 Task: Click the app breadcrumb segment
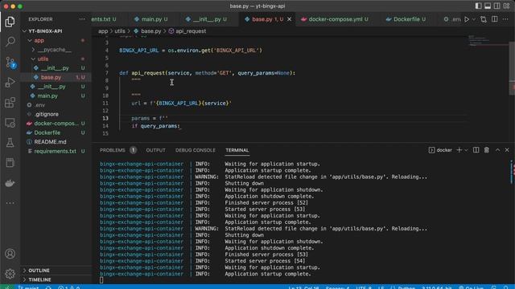tap(103, 31)
